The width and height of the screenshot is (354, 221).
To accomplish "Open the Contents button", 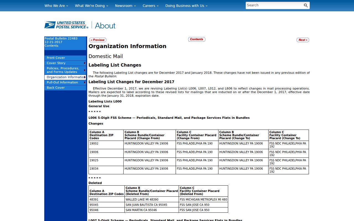I will tap(197, 39).
